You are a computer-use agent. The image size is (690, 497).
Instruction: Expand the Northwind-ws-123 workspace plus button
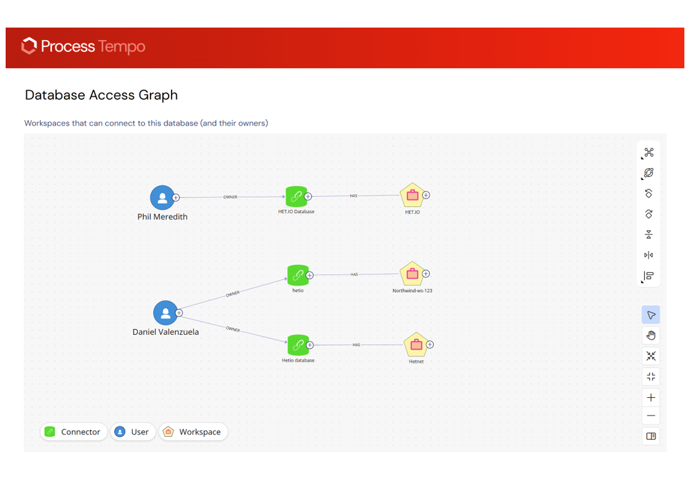(x=426, y=274)
